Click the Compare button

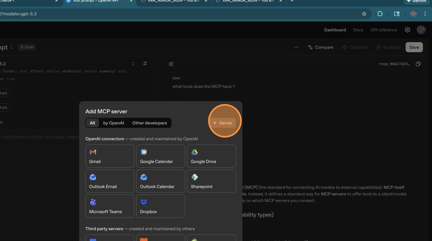[321, 47]
